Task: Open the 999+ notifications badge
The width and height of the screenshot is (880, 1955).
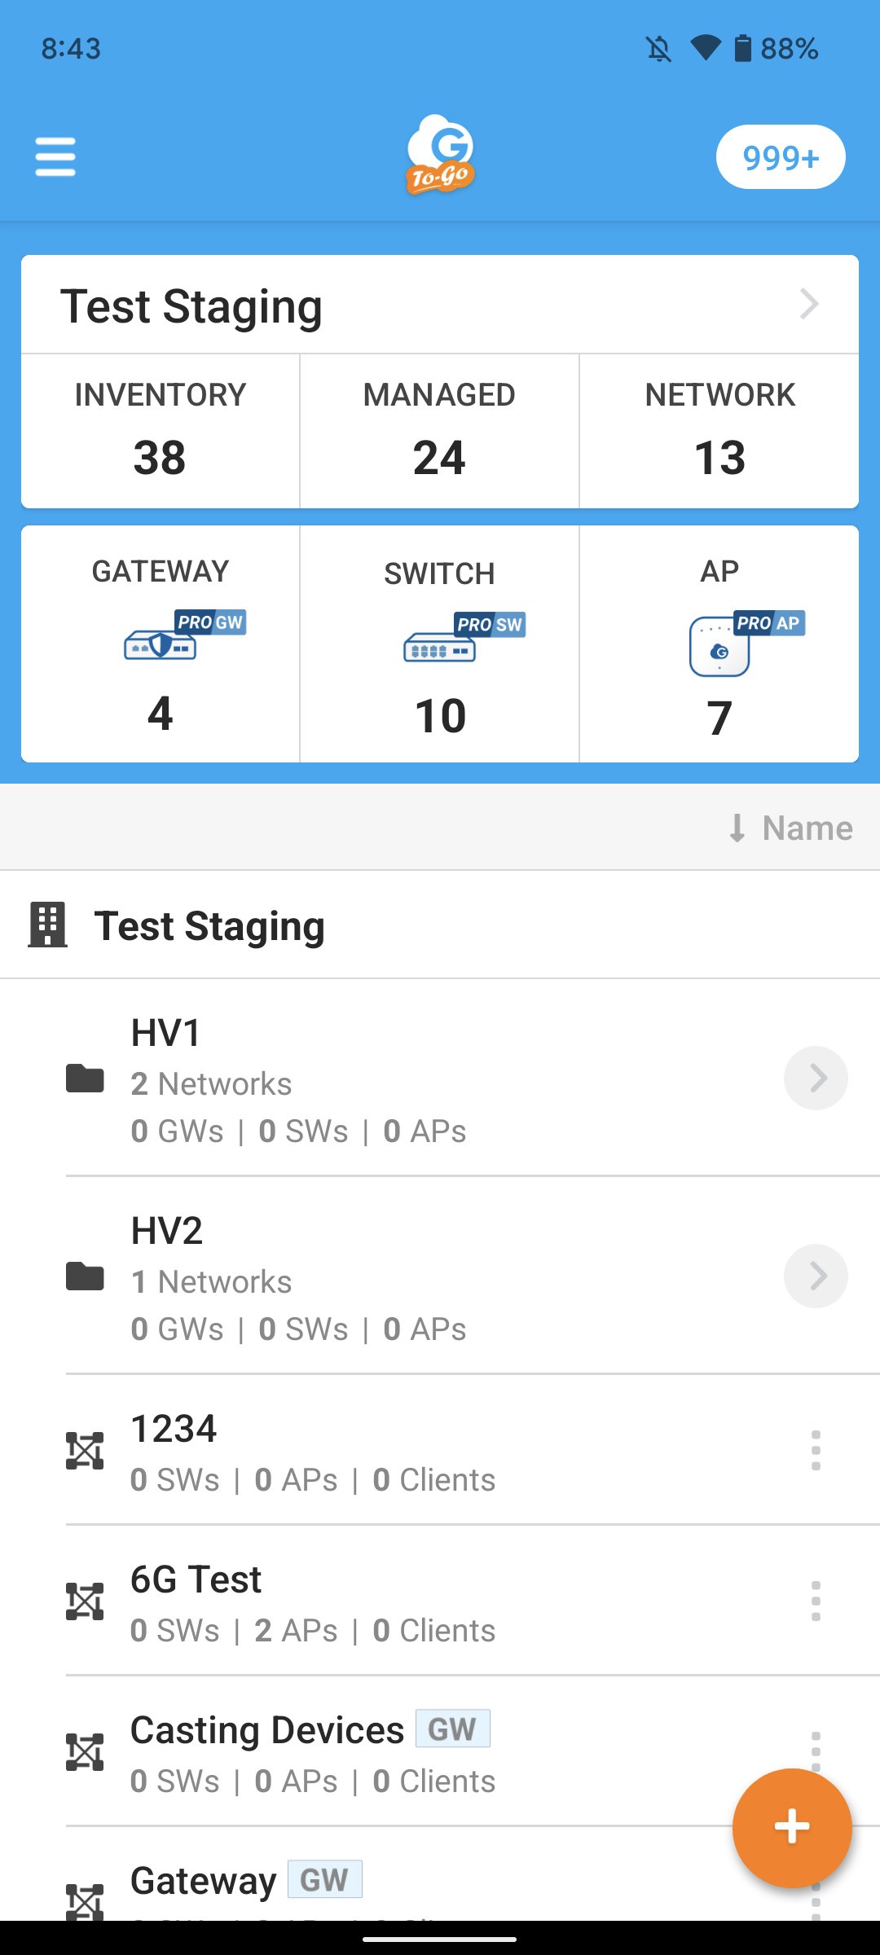Action: point(780,157)
